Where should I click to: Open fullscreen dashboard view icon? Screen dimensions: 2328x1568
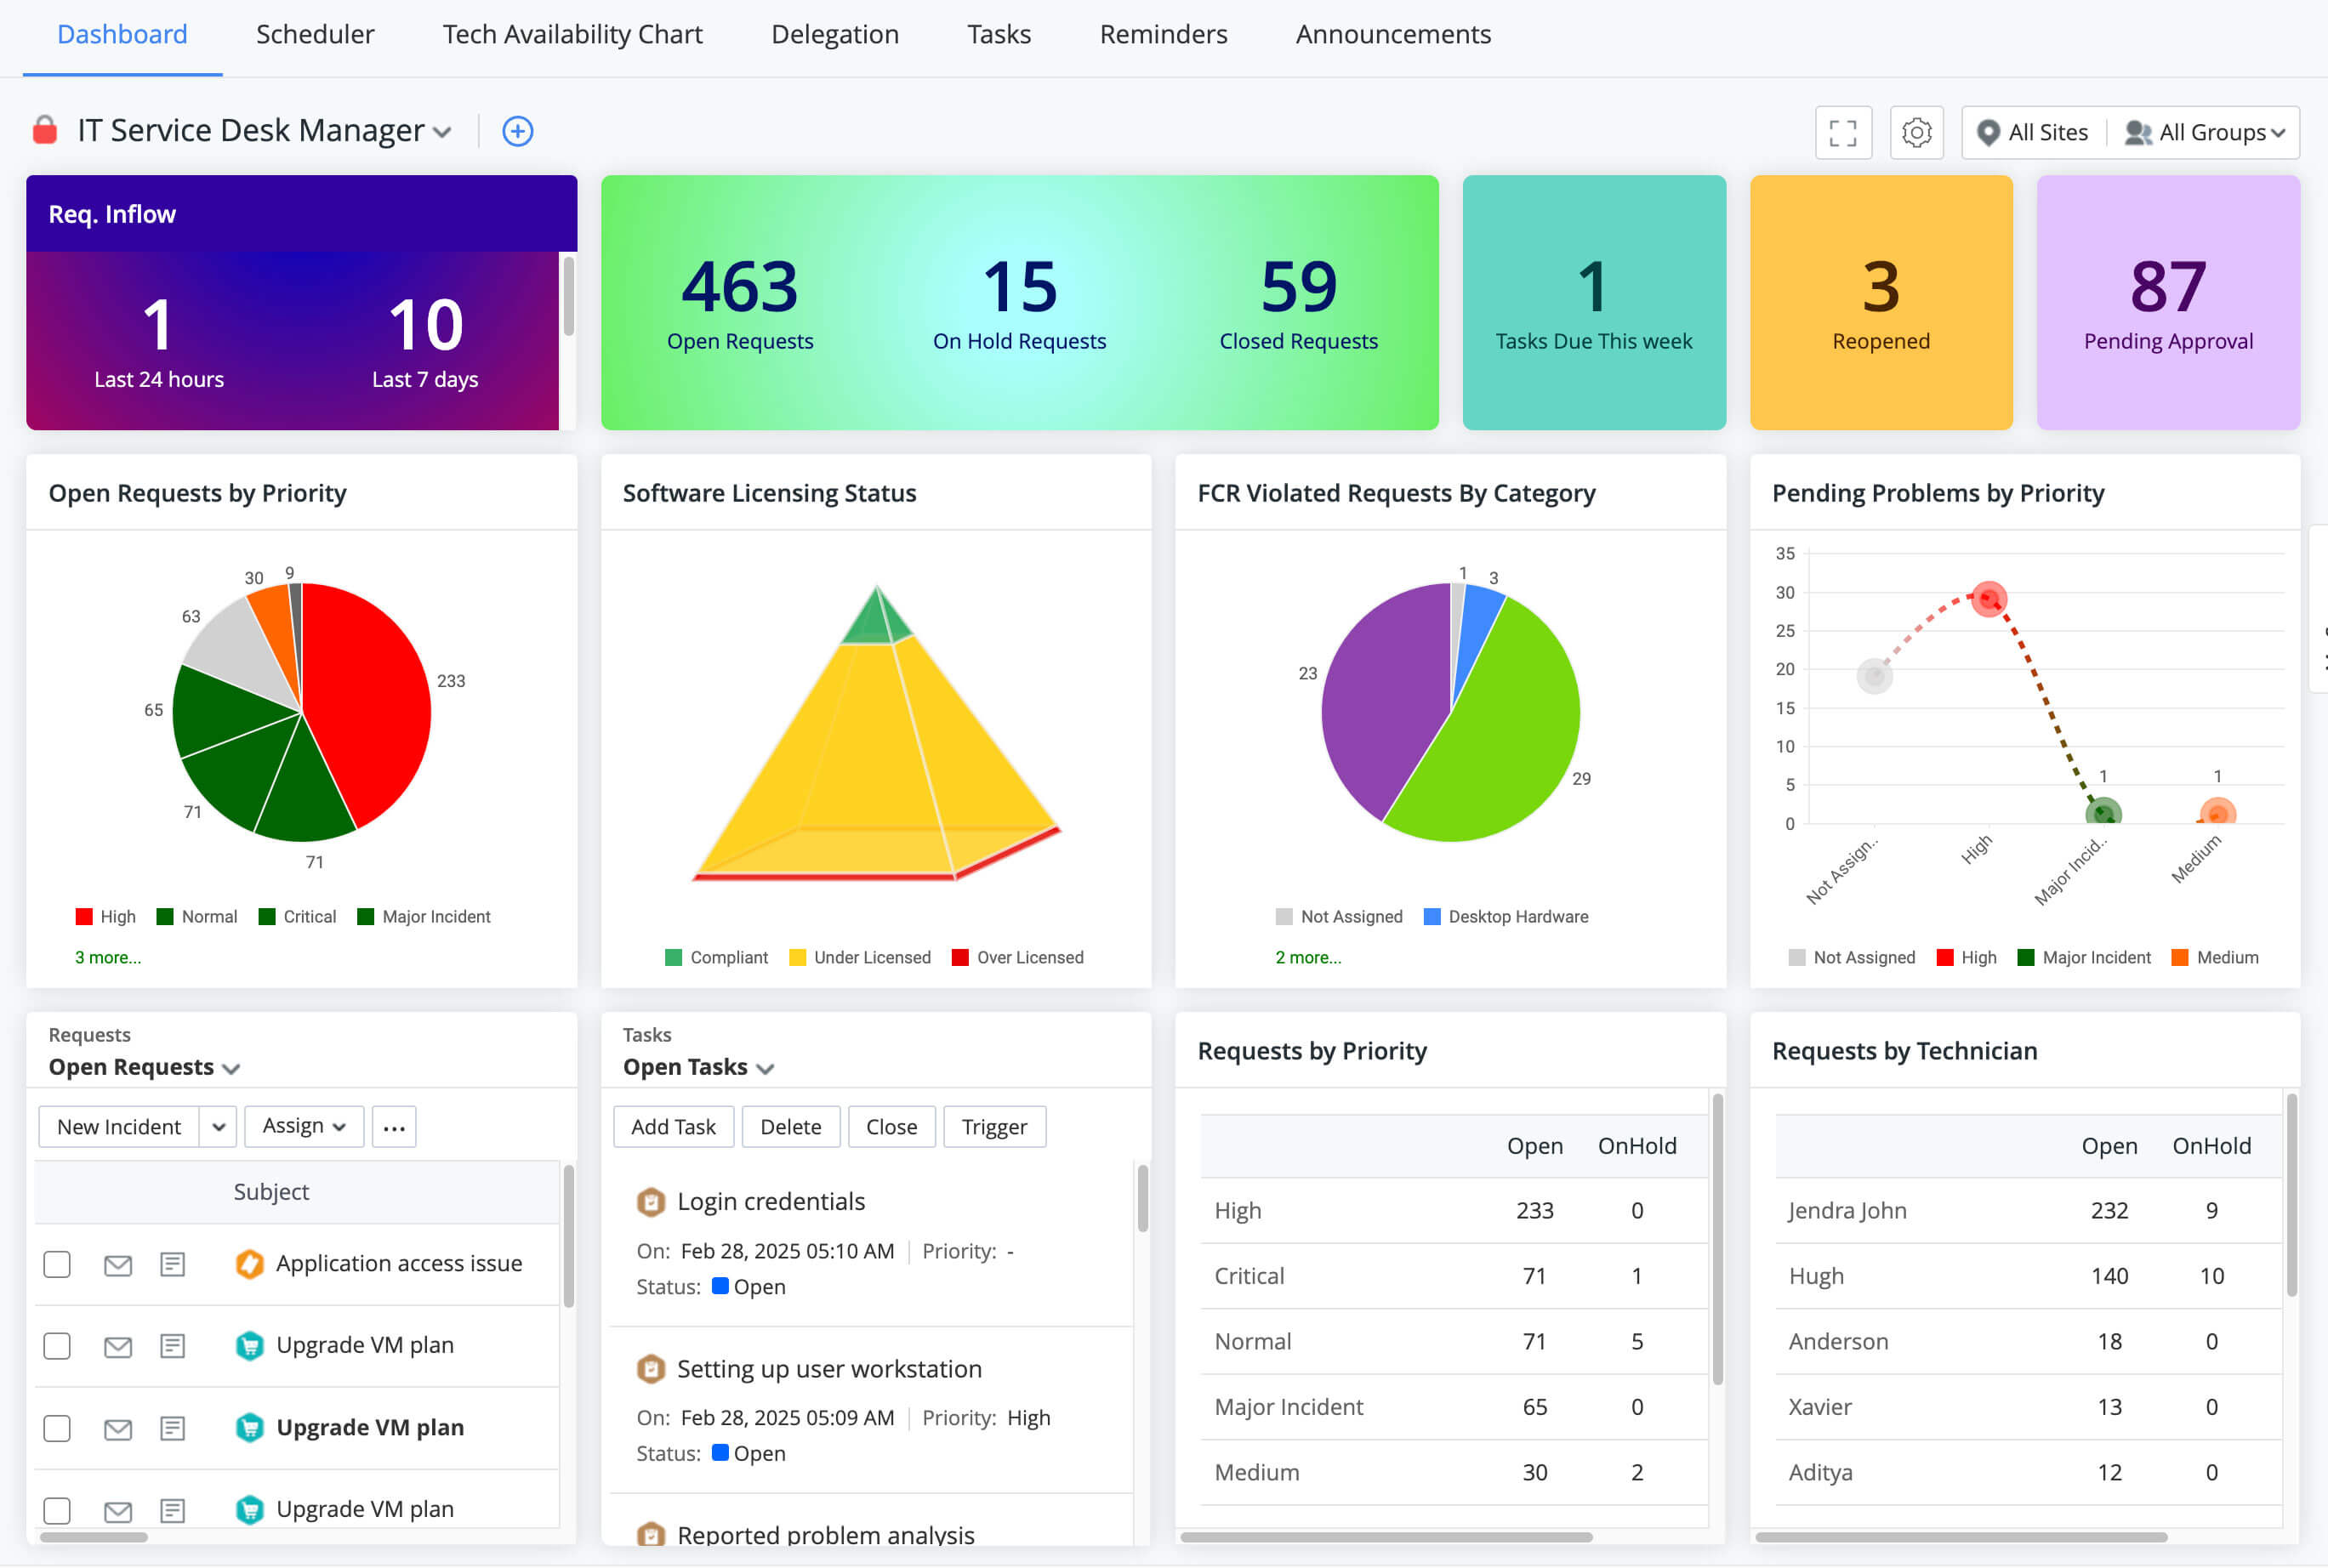1842,132
